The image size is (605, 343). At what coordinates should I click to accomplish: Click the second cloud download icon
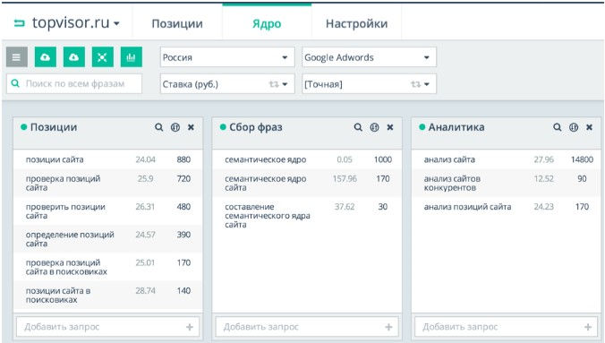[73, 57]
